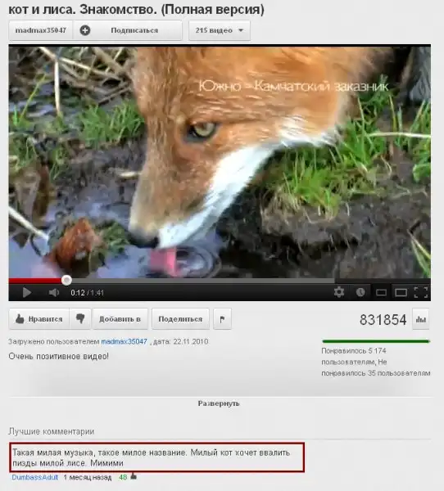Switch to the large player size icon
The height and width of the screenshot is (491, 444).
[401, 292]
